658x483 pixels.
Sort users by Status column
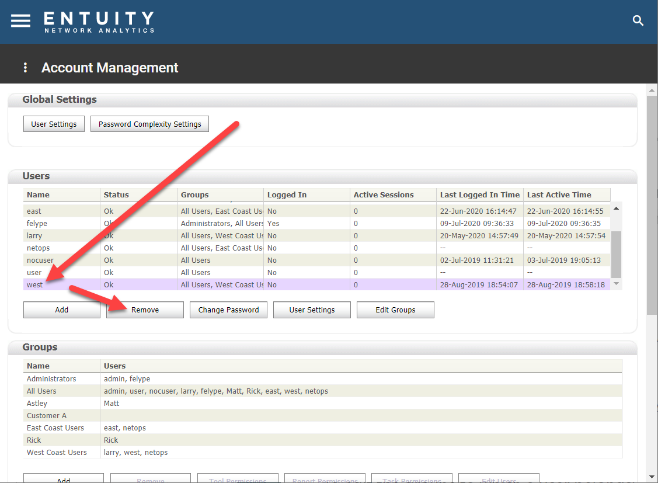click(x=138, y=194)
